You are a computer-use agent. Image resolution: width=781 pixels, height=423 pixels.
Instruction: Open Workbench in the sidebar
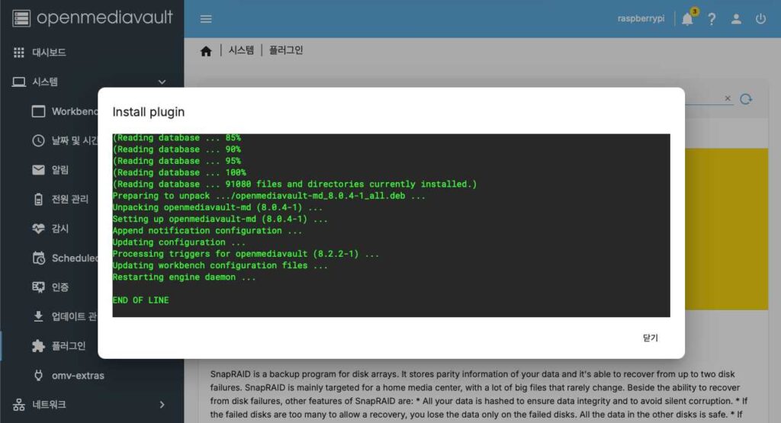75,111
